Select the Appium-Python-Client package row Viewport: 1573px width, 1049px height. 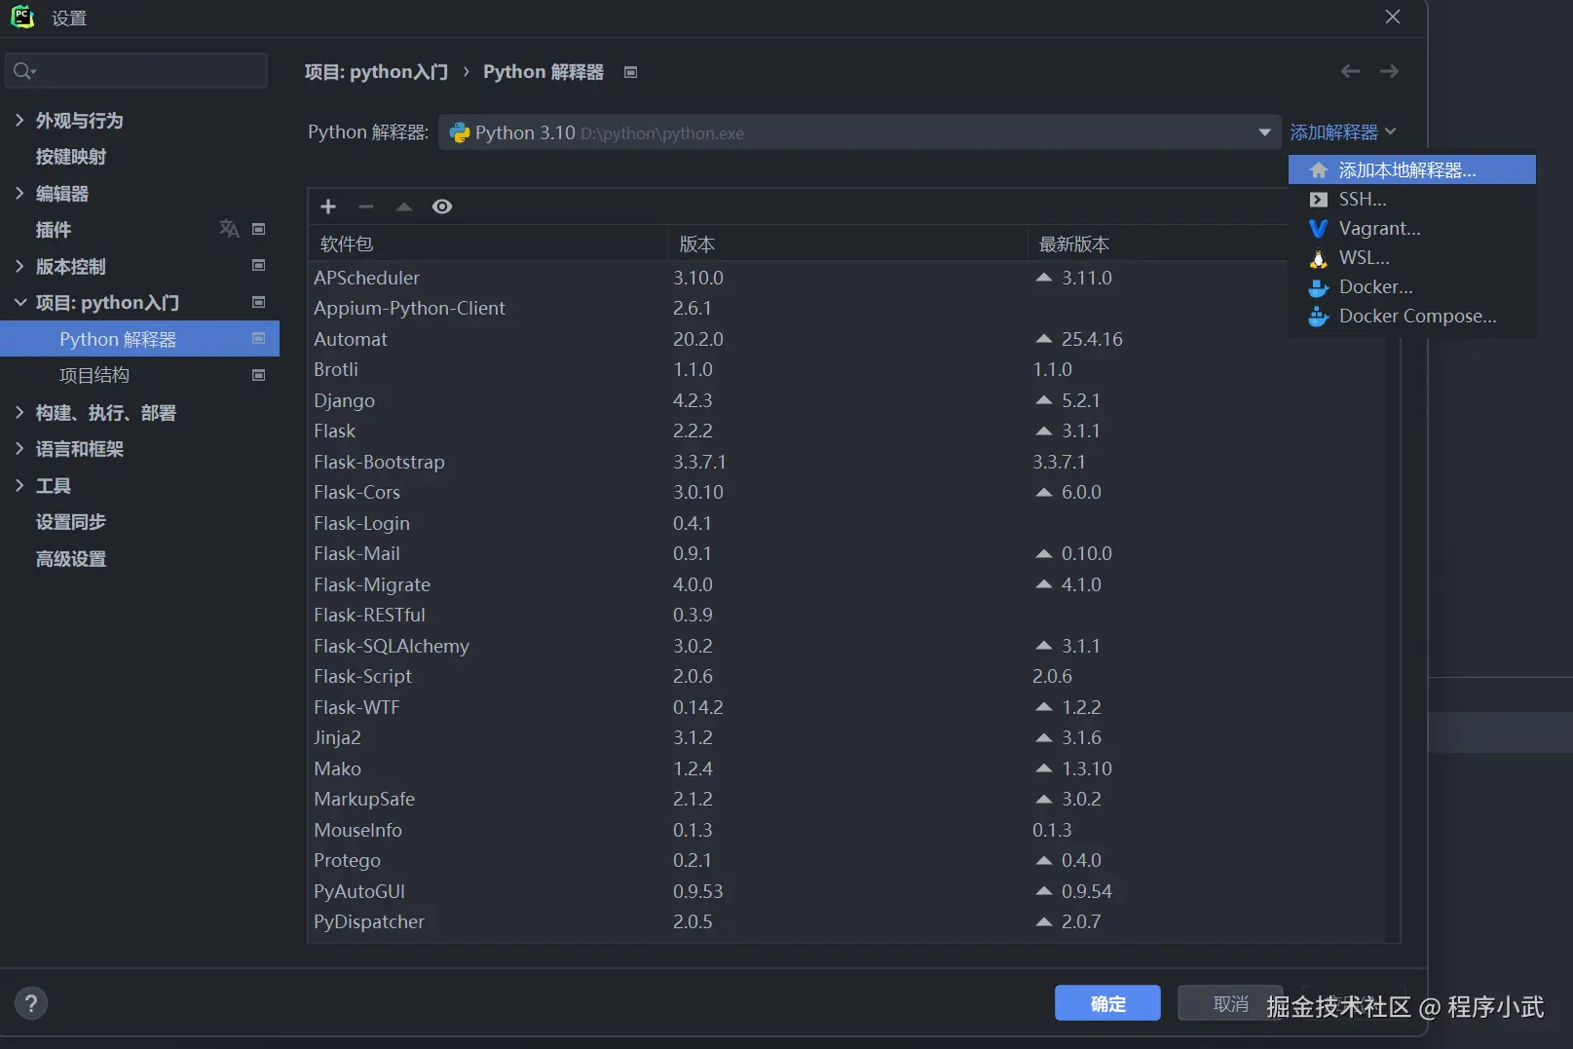(846, 308)
